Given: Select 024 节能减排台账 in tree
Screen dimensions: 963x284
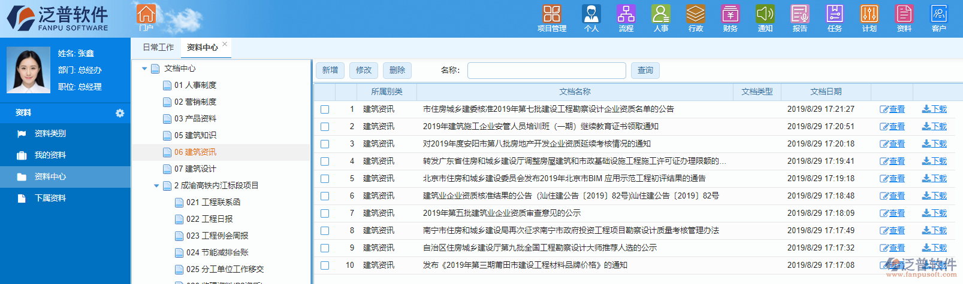Looking at the screenshot, I should (217, 253).
